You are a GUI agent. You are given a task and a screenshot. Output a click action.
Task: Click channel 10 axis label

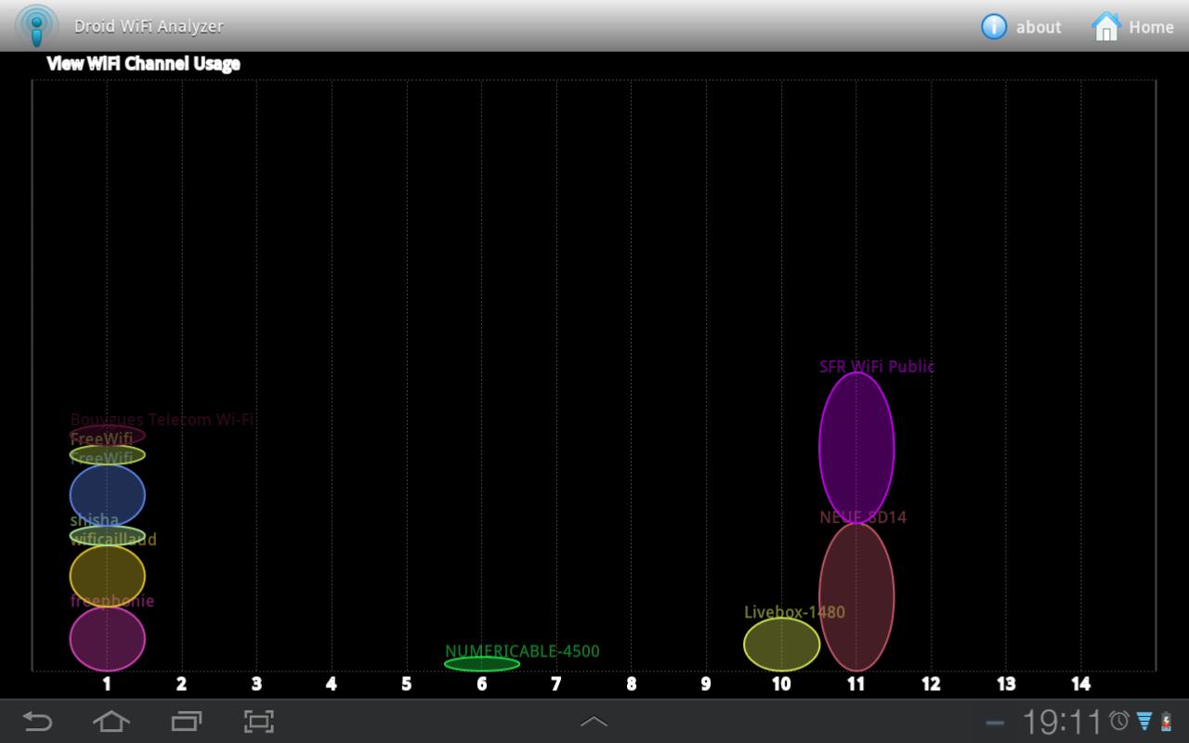pyautogui.click(x=781, y=684)
